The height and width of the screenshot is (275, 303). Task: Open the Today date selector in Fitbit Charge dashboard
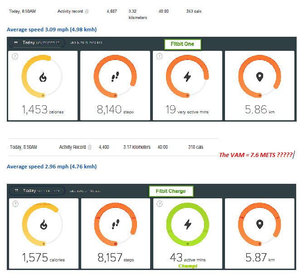click(x=37, y=191)
